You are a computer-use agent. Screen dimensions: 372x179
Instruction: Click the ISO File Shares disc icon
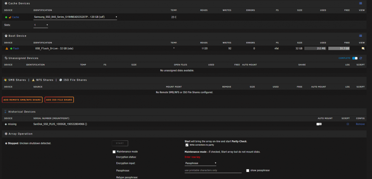click(x=61, y=80)
